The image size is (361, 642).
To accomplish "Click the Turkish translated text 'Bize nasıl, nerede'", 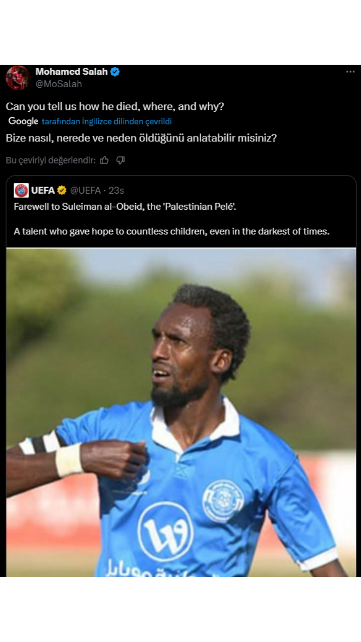I will point(141,138).
